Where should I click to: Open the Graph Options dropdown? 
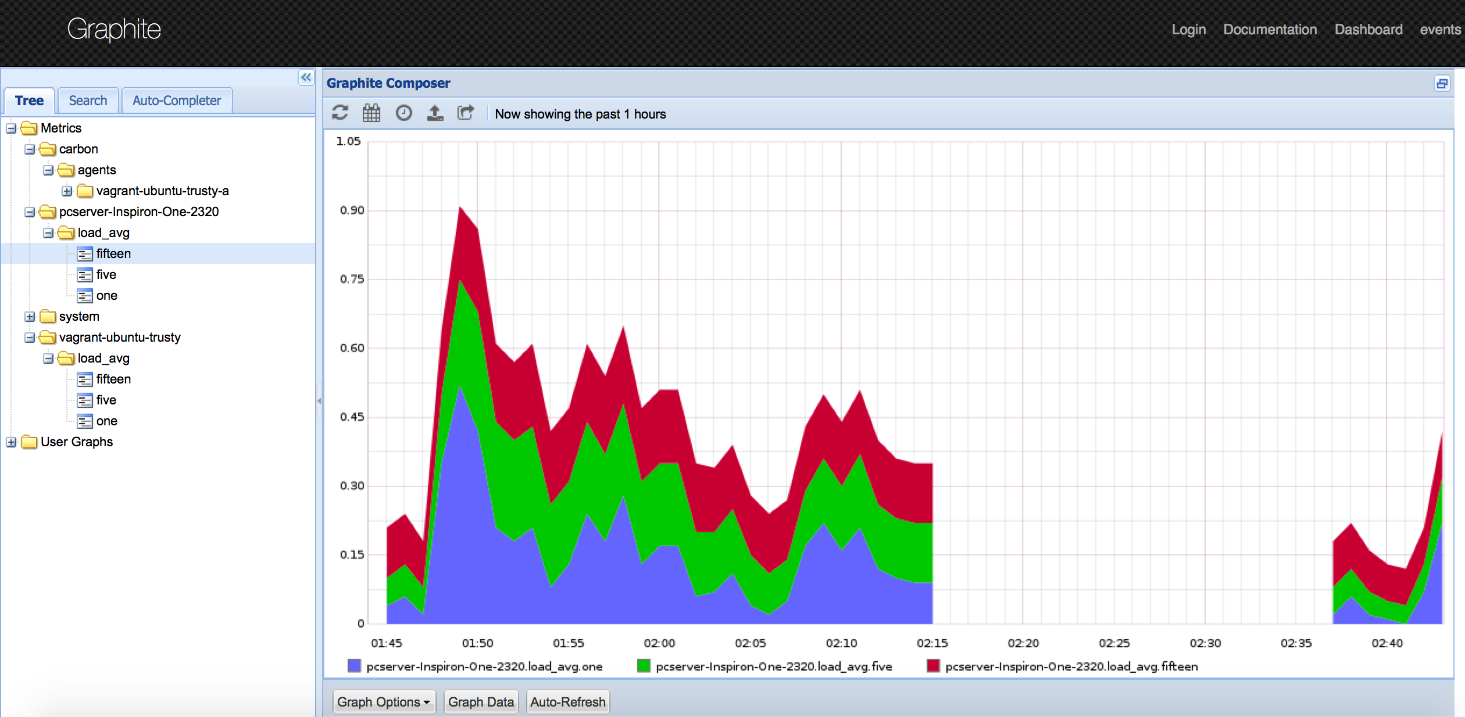[384, 702]
